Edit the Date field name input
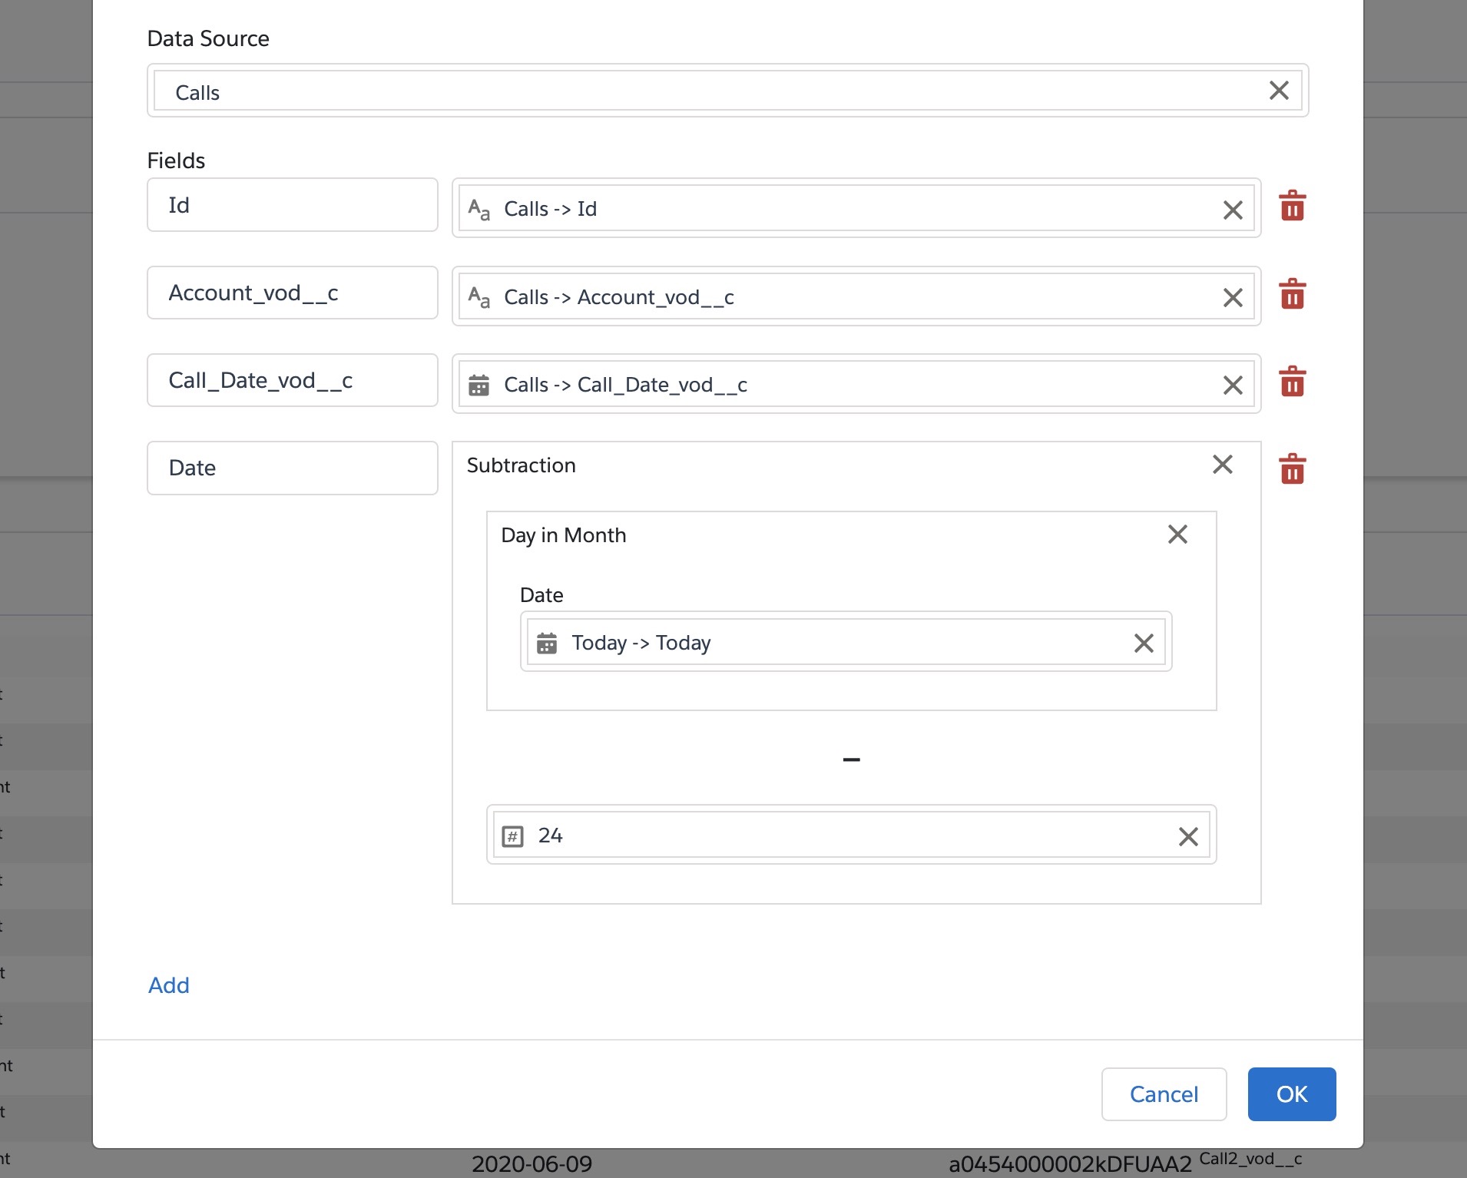This screenshot has height=1178, width=1467. click(x=292, y=468)
